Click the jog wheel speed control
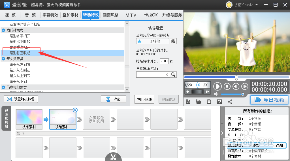Viewport: 290px width, 161px height. tap(197, 92)
